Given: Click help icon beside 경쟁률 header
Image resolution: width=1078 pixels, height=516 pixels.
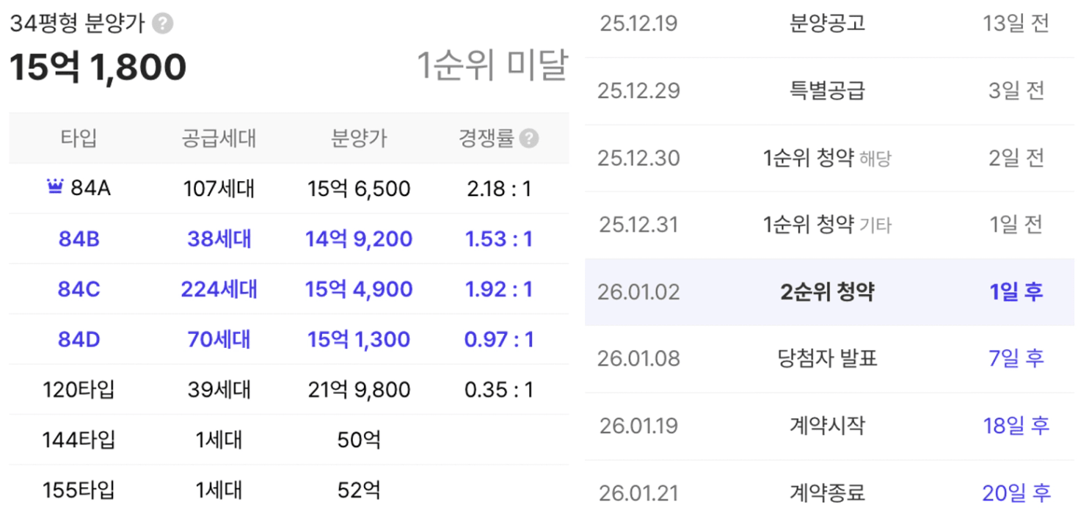Looking at the screenshot, I should pos(528,139).
